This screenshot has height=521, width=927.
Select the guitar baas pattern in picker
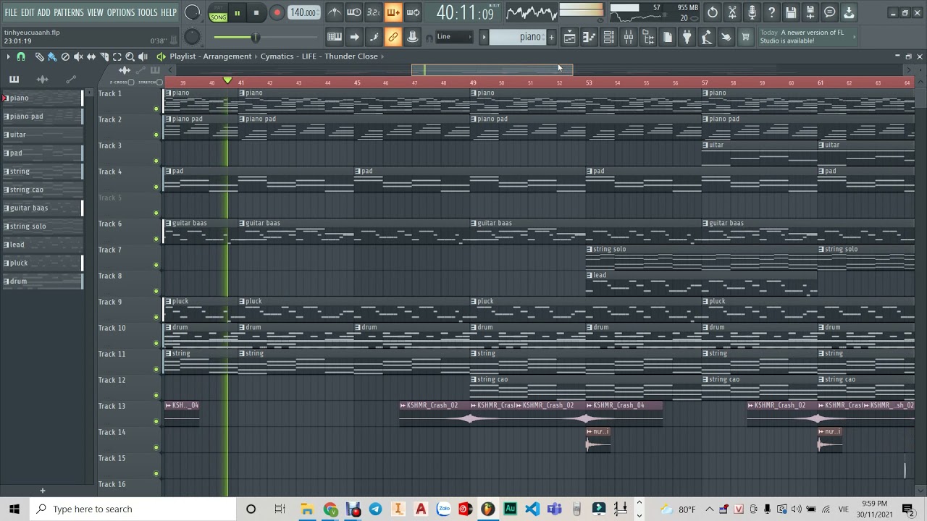[x=43, y=208]
